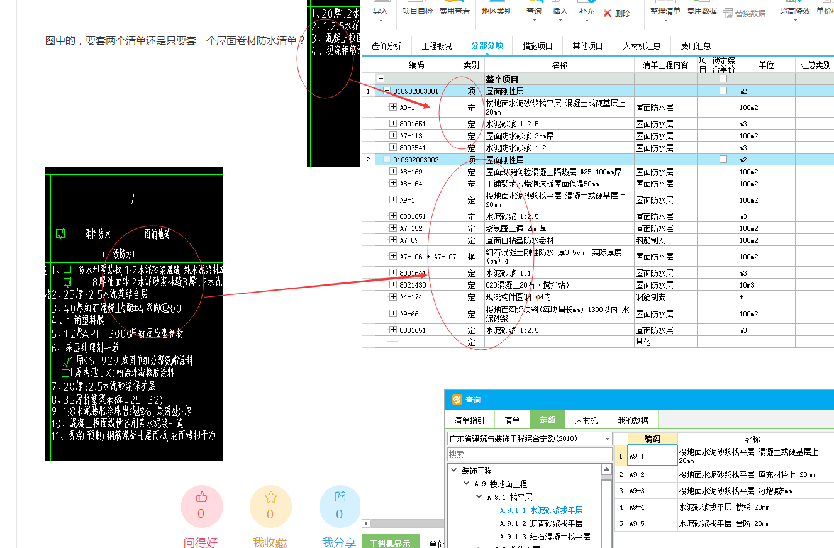
Task: Click the 搜索 search field
Action: 530,454
